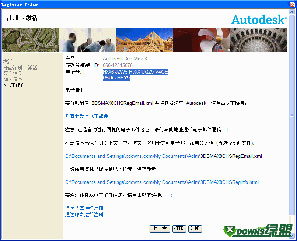Click the Register Today title bar text
Viewport: 297px width, 241px height.
click(20, 5)
